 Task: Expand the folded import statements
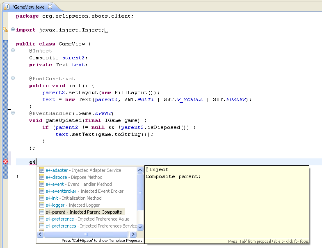(x=13, y=30)
